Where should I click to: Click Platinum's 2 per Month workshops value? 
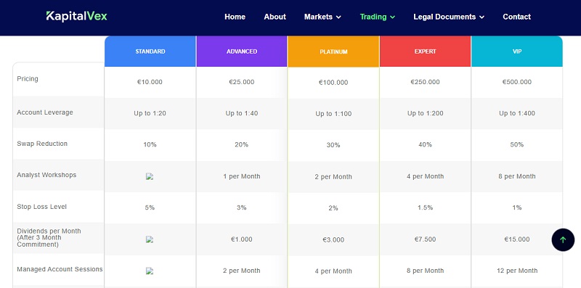pos(333,177)
